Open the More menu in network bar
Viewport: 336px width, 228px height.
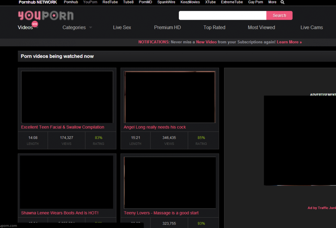[x=272, y=2]
